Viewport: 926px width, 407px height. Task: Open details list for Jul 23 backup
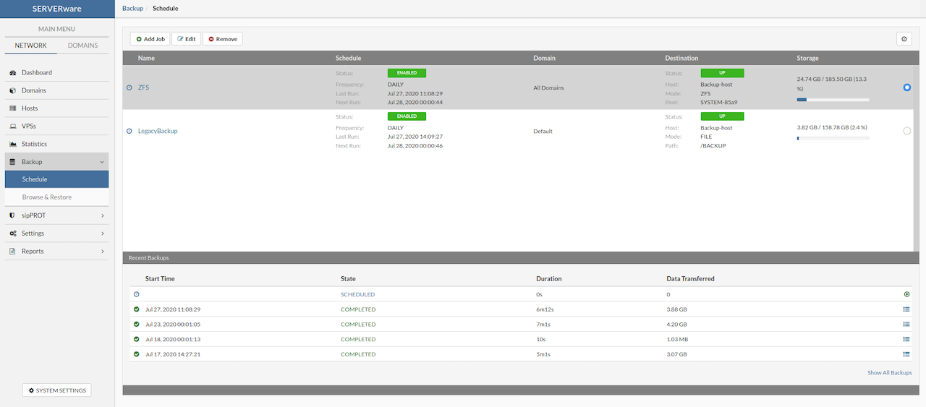click(906, 325)
